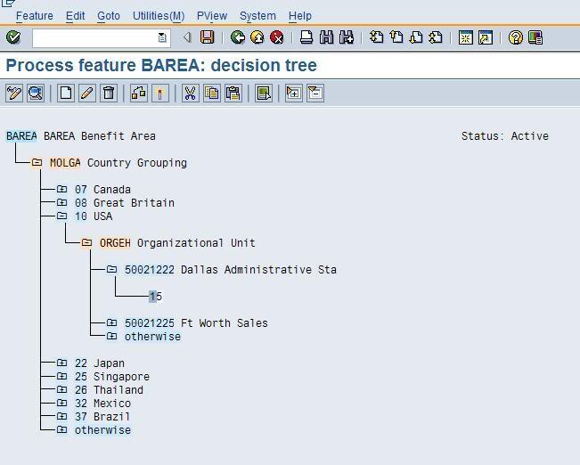
Task: Click the Collapse subtree icon
Action: pyautogui.click(x=315, y=93)
